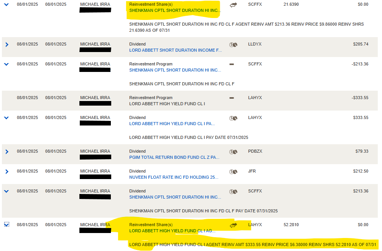382x251 pixels.
Task: Click the 52.2810 quantity value
Action: pos(291,225)
